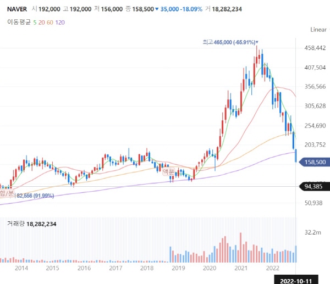The height and width of the screenshot is (284, 330).
Task: Click the low price 156,000 value
Action: [112, 9]
